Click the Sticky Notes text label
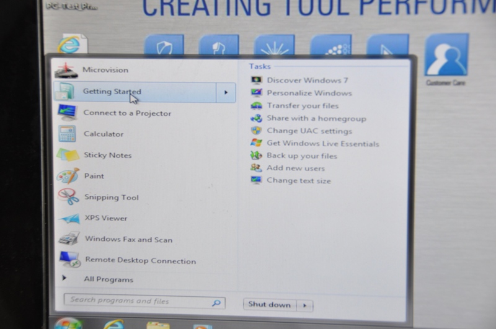The image size is (496, 329). 107,155
